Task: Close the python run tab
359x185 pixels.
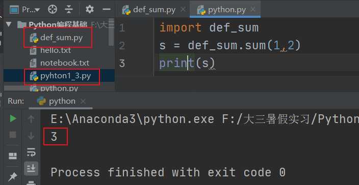Action: click(83, 101)
